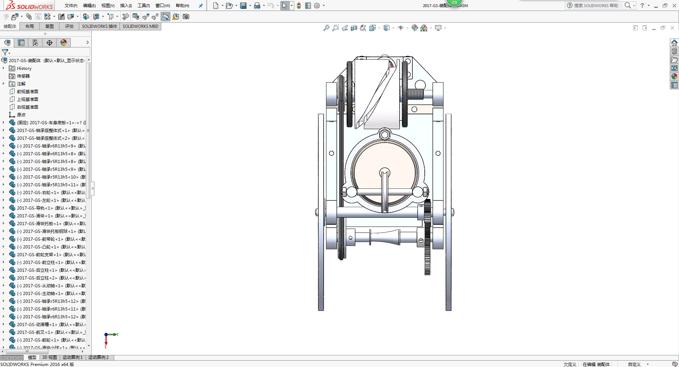Expand the History tree node
Viewport: 679px width, 367px height.
[4, 68]
